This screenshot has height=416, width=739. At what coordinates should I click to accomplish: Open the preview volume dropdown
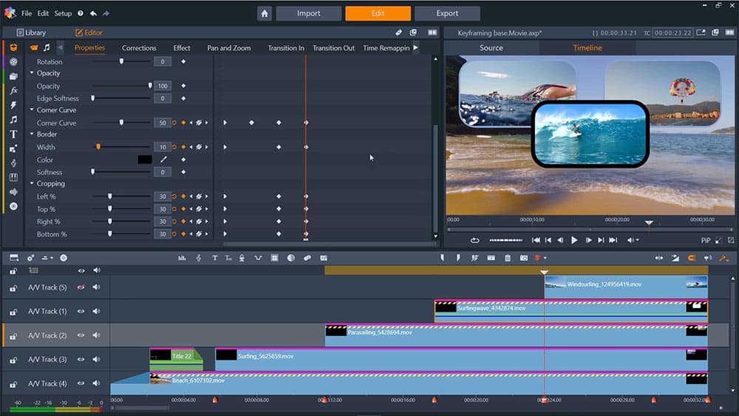(638, 240)
